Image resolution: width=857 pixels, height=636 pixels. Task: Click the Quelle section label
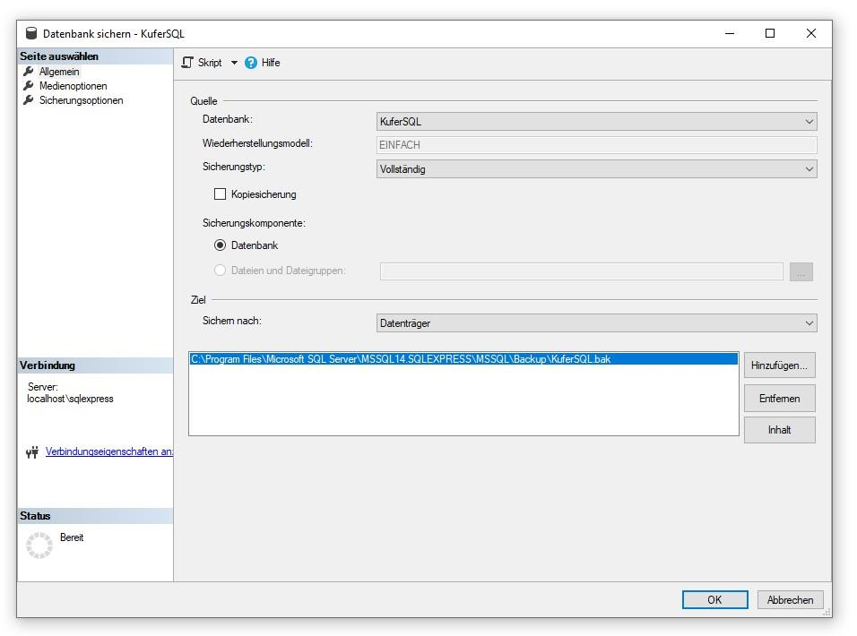coord(203,101)
